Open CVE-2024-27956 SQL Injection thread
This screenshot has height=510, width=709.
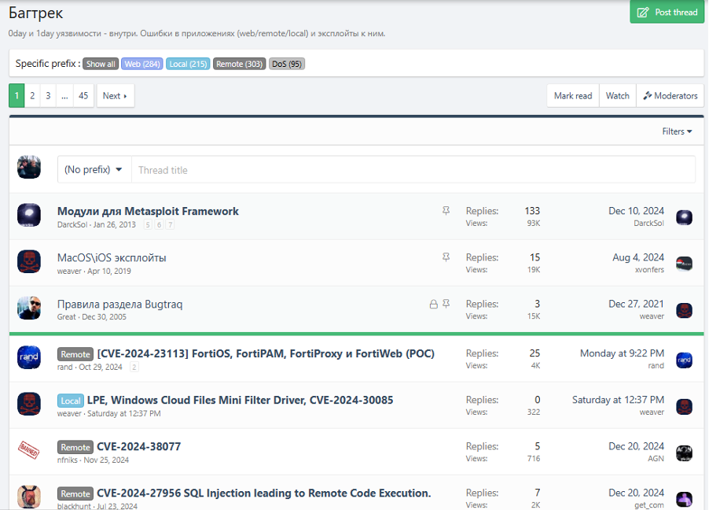263,493
